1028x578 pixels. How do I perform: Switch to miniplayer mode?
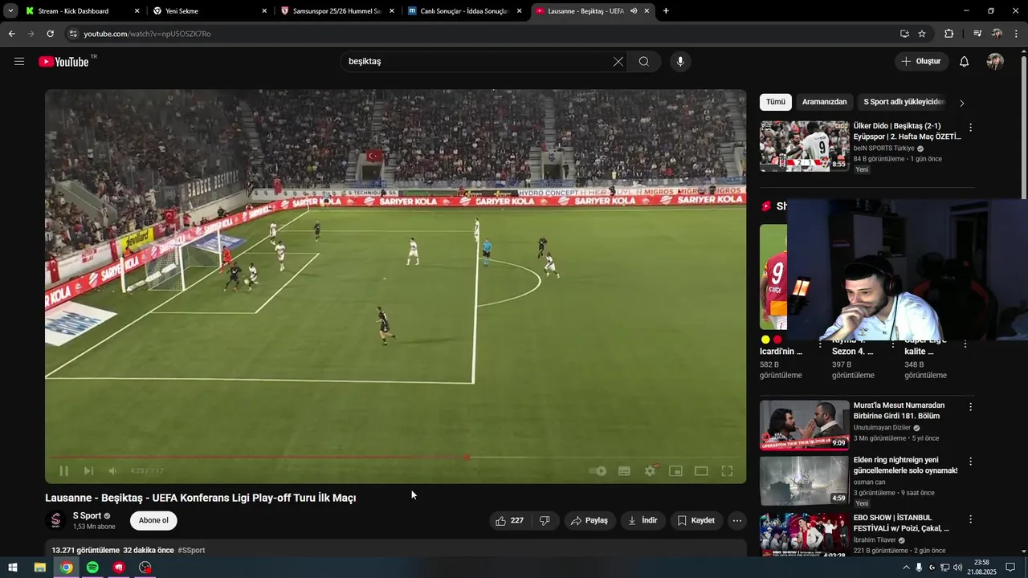(x=675, y=471)
